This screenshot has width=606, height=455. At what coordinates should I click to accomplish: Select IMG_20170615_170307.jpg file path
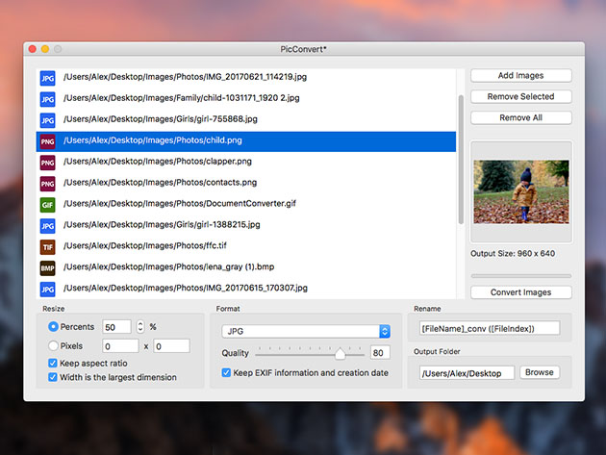point(186,288)
